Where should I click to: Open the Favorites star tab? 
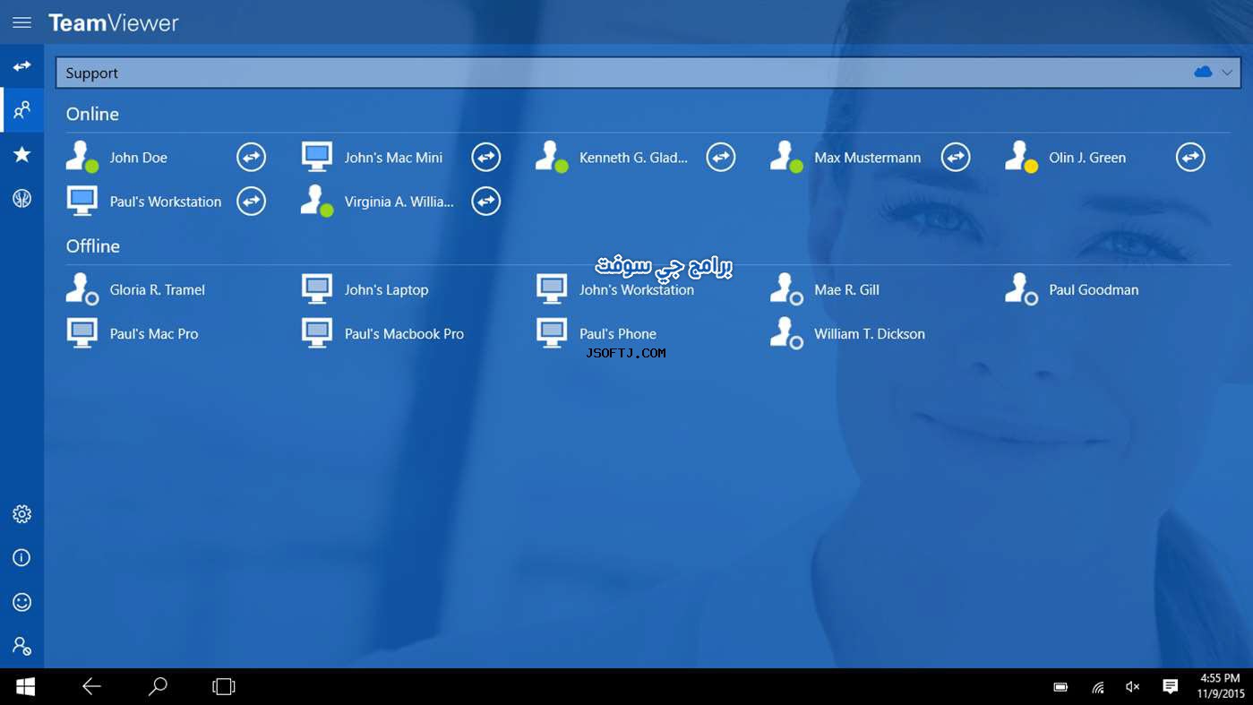21,155
